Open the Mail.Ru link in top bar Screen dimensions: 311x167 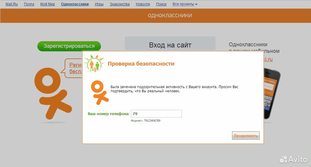click(12, 4)
